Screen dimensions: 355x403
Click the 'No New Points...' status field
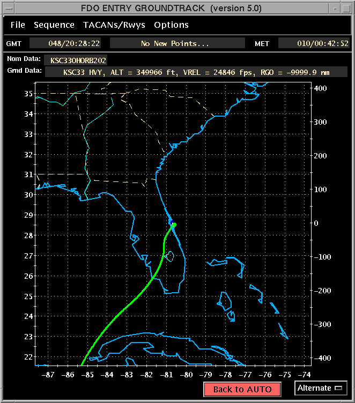[177, 43]
